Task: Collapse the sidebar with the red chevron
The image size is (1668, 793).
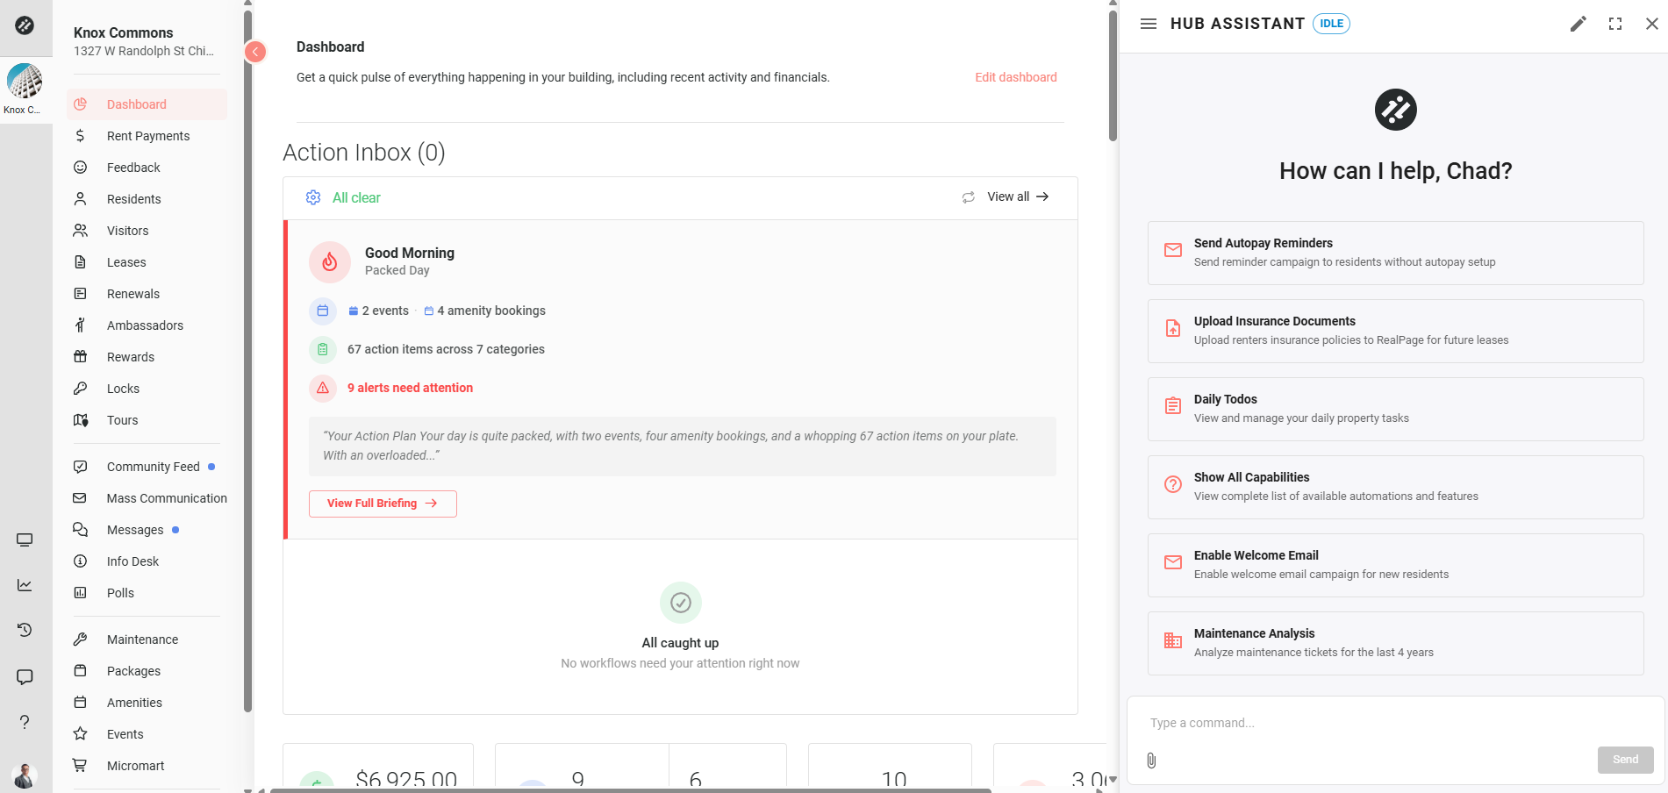Action: click(x=255, y=52)
